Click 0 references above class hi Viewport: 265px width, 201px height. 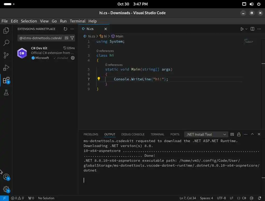coord(105,51)
